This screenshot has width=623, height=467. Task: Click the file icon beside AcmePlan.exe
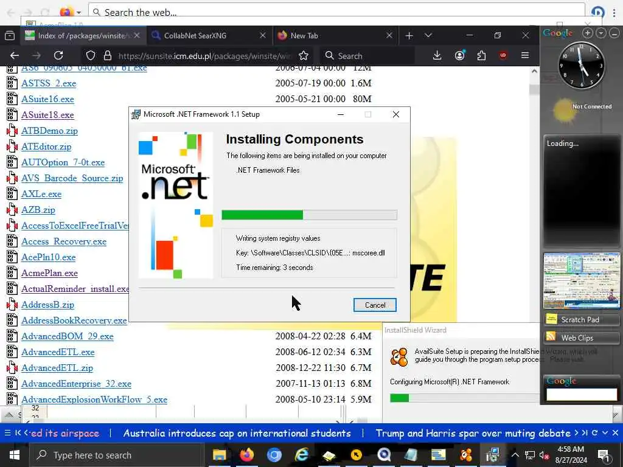coord(12,273)
